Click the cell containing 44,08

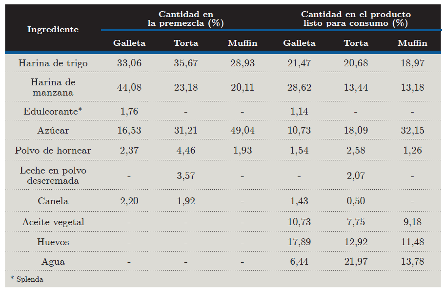(129, 88)
